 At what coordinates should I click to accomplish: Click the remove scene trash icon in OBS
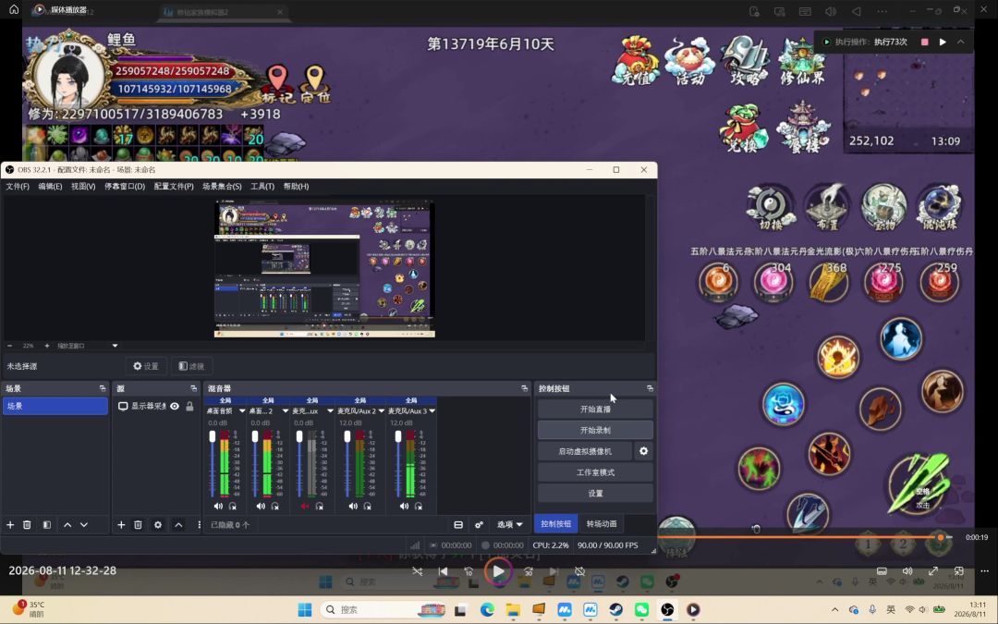point(27,525)
